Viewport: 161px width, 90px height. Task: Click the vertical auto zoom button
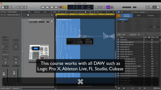click(x=95, y=12)
